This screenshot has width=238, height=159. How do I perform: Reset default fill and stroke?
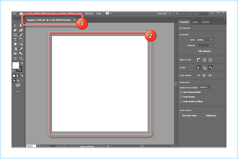[13, 71]
